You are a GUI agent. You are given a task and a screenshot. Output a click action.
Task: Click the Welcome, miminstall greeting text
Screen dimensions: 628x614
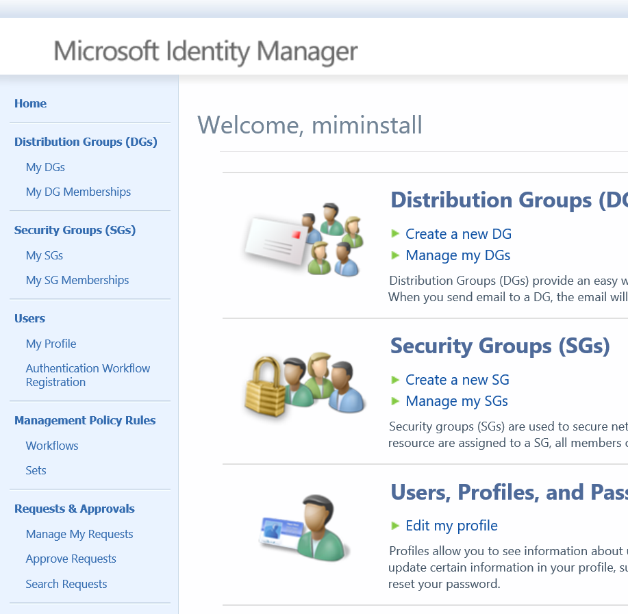click(310, 125)
